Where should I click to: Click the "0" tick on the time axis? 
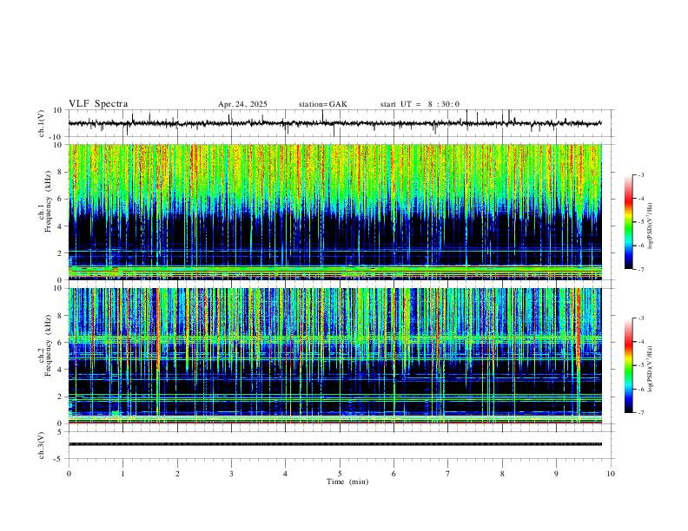click(x=69, y=474)
